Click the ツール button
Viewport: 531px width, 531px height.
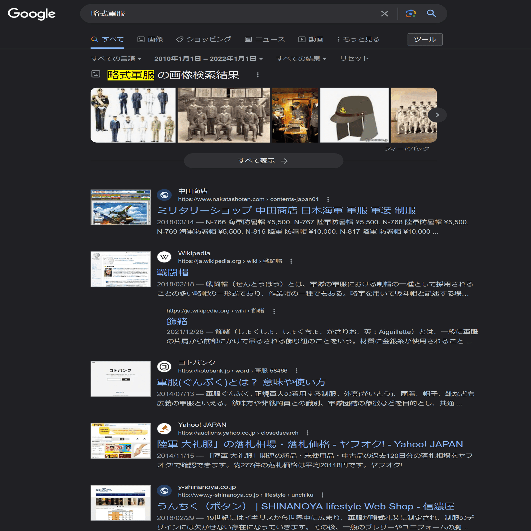pos(425,39)
